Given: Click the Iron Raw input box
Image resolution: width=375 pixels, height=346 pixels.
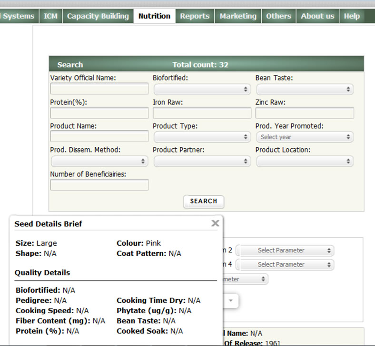Looking at the screenshot, I should (202, 113).
